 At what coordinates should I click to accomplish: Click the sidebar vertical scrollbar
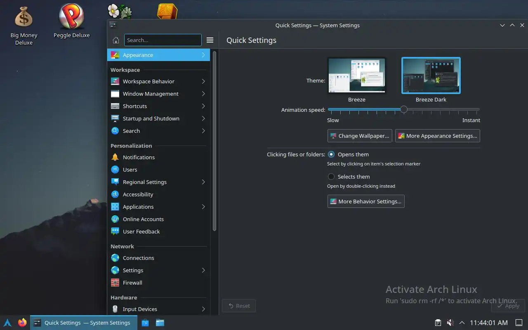[214, 140]
